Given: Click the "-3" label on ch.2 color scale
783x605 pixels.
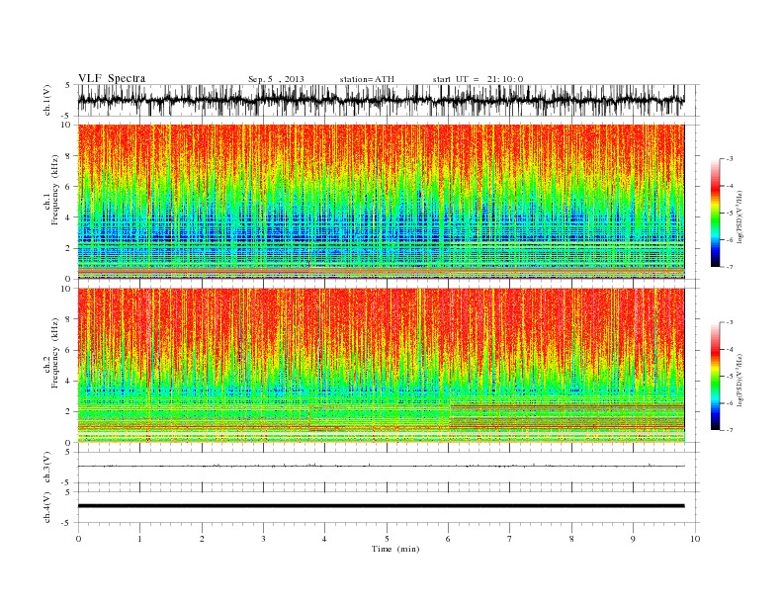Looking at the screenshot, I should (x=729, y=323).
